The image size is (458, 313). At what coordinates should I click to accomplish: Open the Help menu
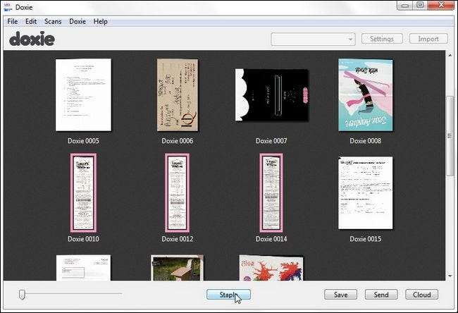pyautogui.click(x=101, y=21)
